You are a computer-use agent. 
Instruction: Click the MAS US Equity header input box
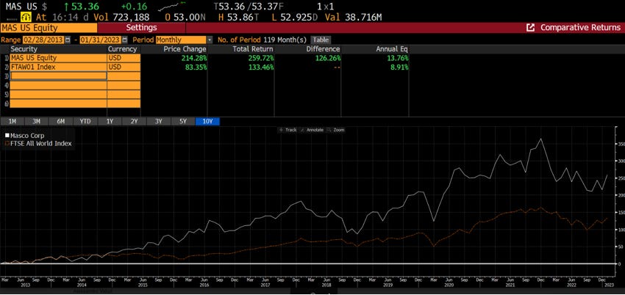coord(49,28)
